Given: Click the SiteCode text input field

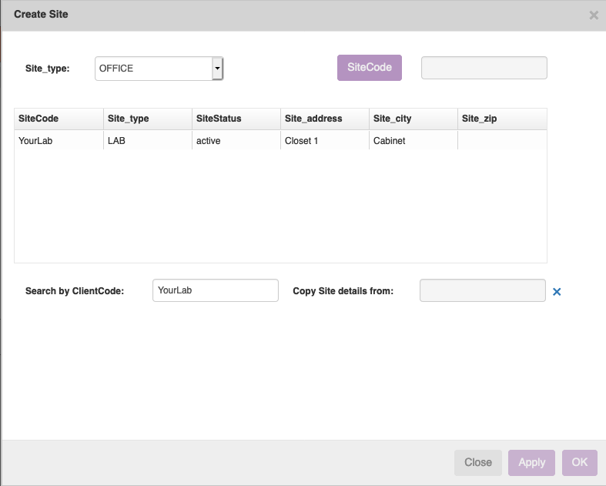Looking at the screenshot, I should click(x=484, y=68).
